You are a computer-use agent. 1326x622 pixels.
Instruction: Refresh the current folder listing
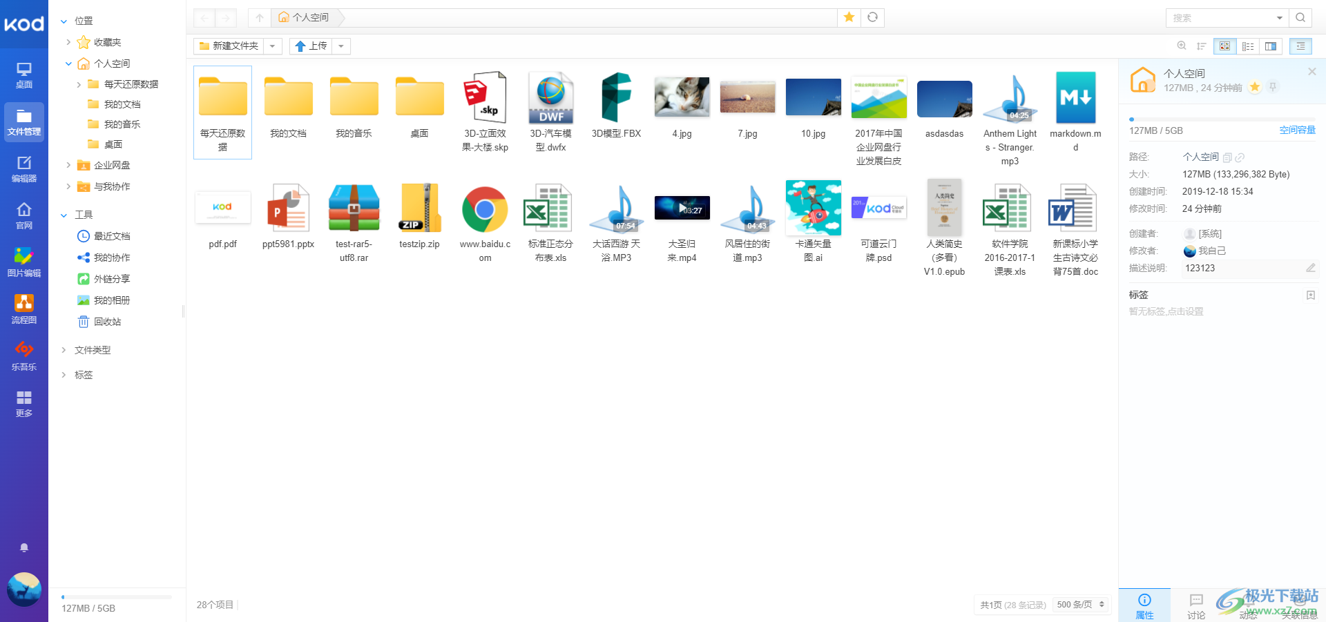[873, 17]
